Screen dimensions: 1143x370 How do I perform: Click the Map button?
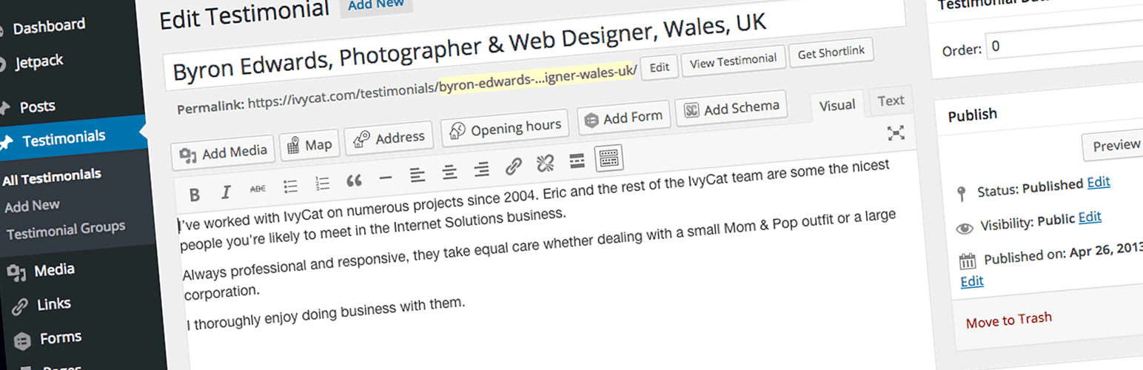pos(309,145)
